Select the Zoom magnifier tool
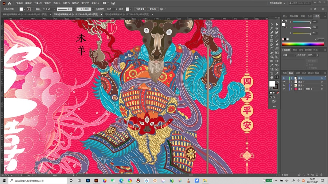The image size is (328, 184). click(277, 77)
